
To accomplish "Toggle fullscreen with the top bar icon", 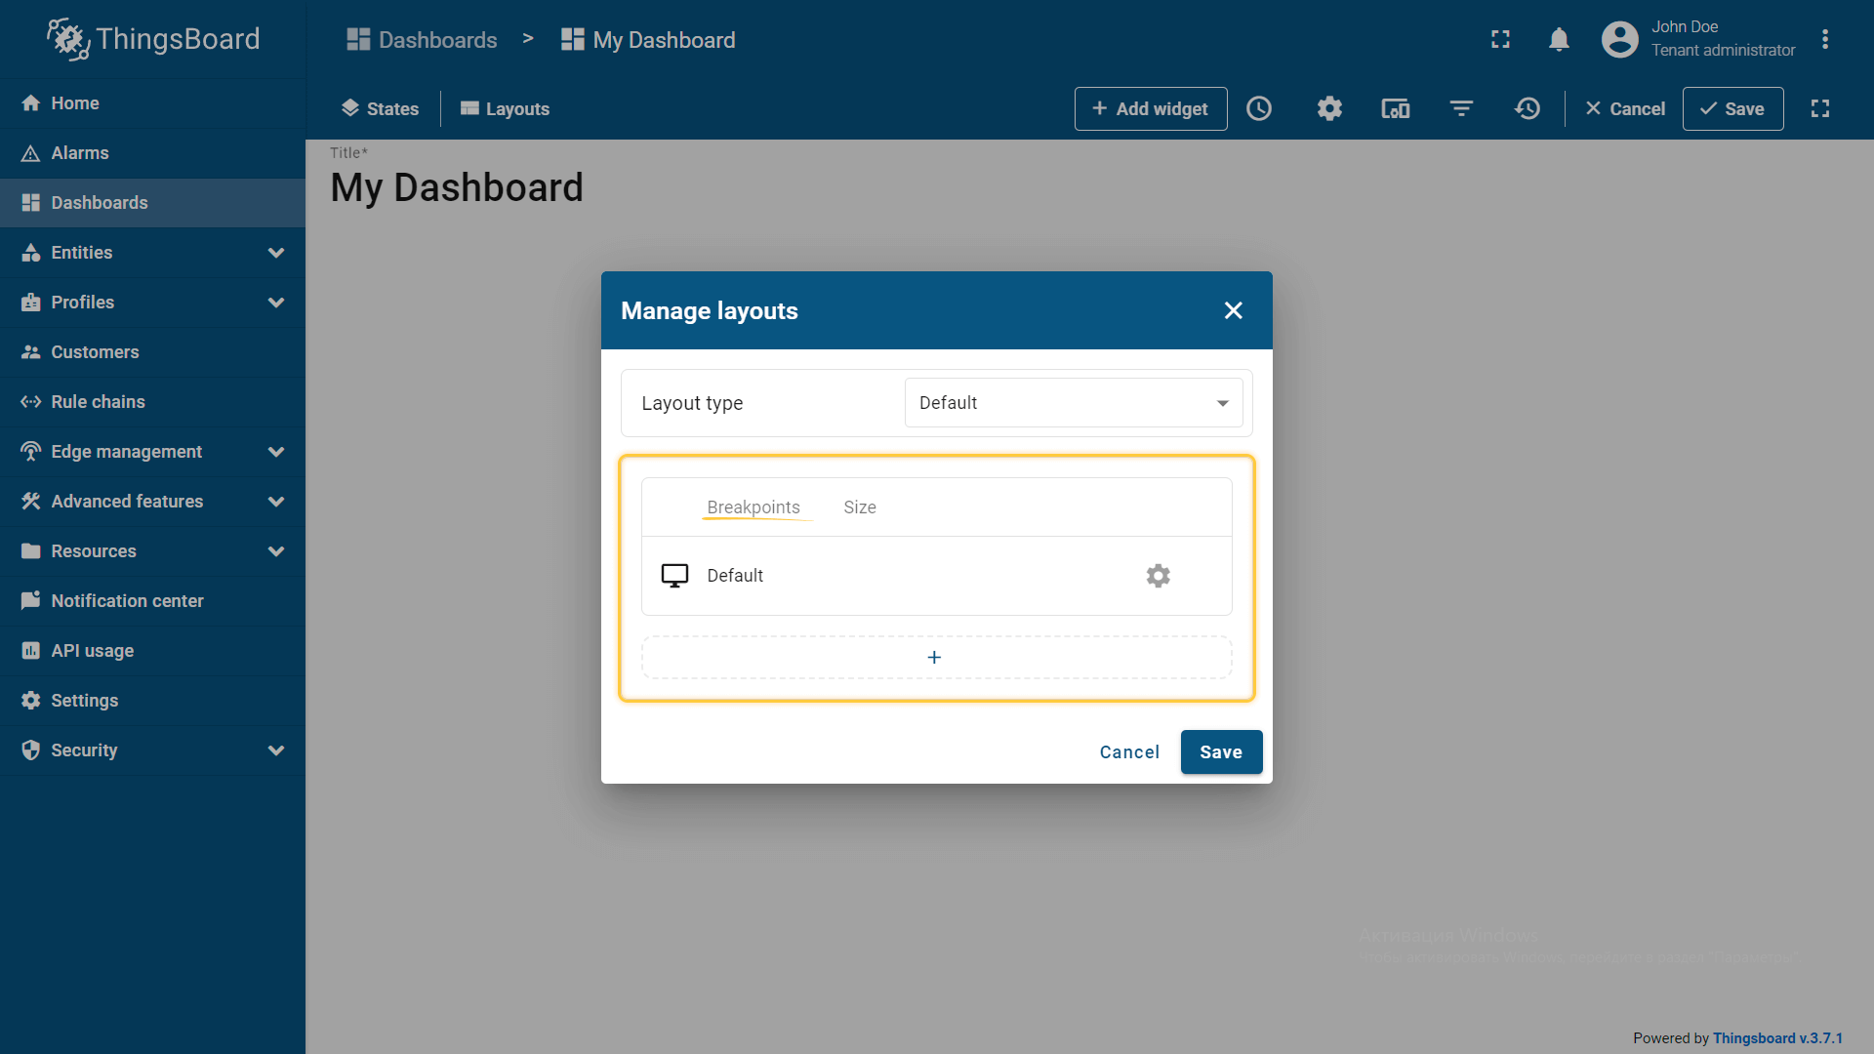I will 1500,40.
